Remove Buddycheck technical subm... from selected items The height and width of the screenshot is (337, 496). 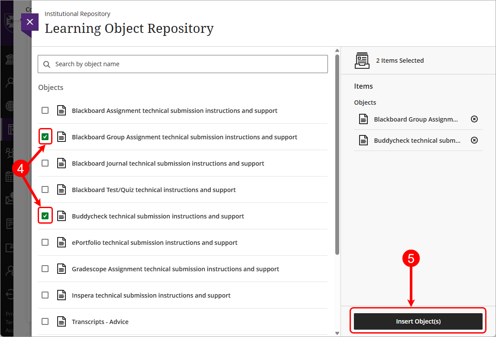pyautogui.click(x=474, y=140)
